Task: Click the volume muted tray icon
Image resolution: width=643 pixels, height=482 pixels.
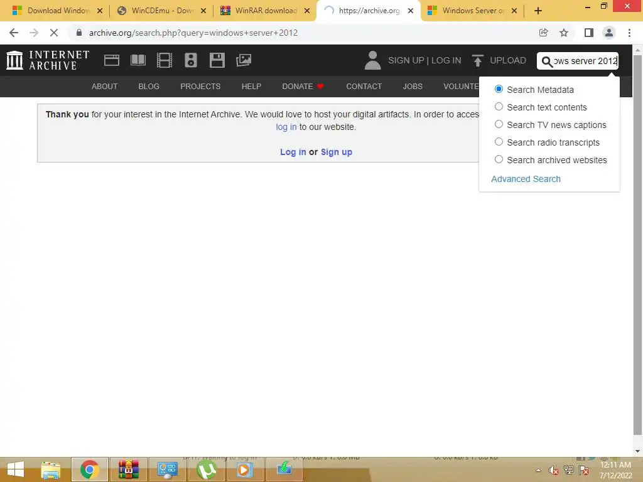Action: click(554, 470)
